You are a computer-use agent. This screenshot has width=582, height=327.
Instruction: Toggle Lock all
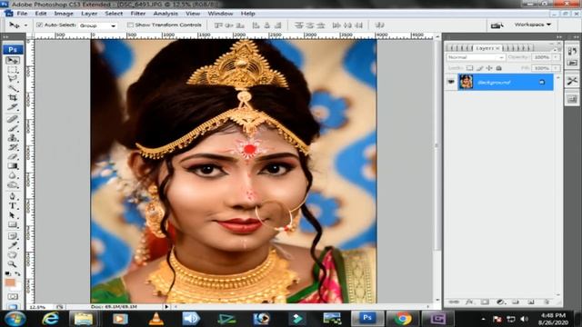(x=499, y=68)
